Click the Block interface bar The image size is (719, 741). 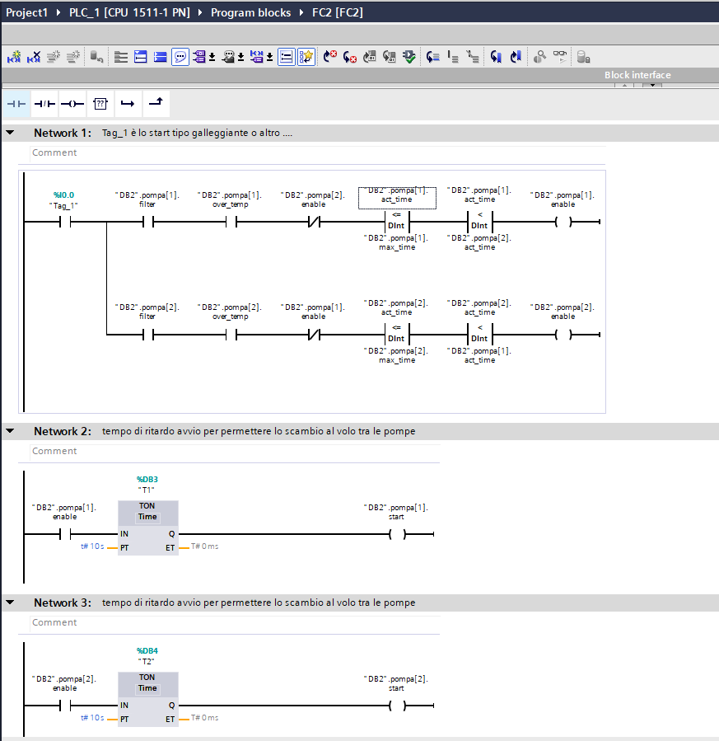(637, 75)
